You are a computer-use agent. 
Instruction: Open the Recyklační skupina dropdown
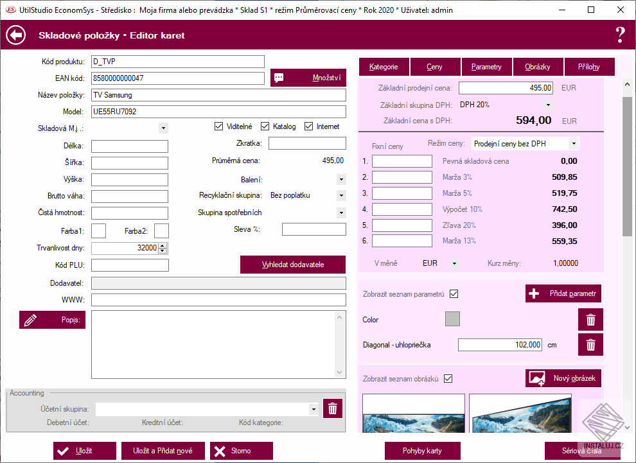coord(341,195)
